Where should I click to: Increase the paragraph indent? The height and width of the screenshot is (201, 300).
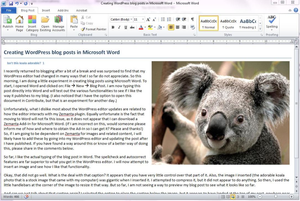[x=184, y=19]
